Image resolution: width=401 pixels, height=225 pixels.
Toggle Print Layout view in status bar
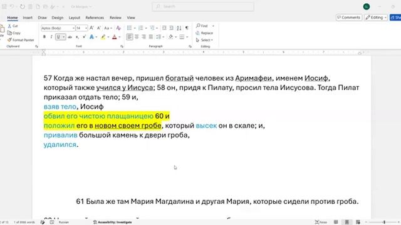346,222
